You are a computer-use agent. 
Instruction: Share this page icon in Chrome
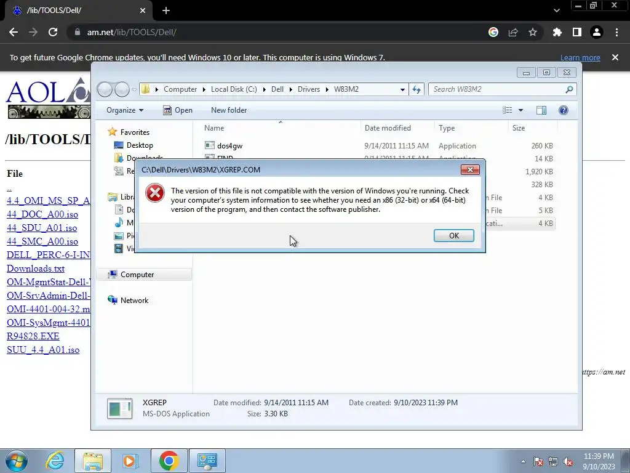[513, 32]
